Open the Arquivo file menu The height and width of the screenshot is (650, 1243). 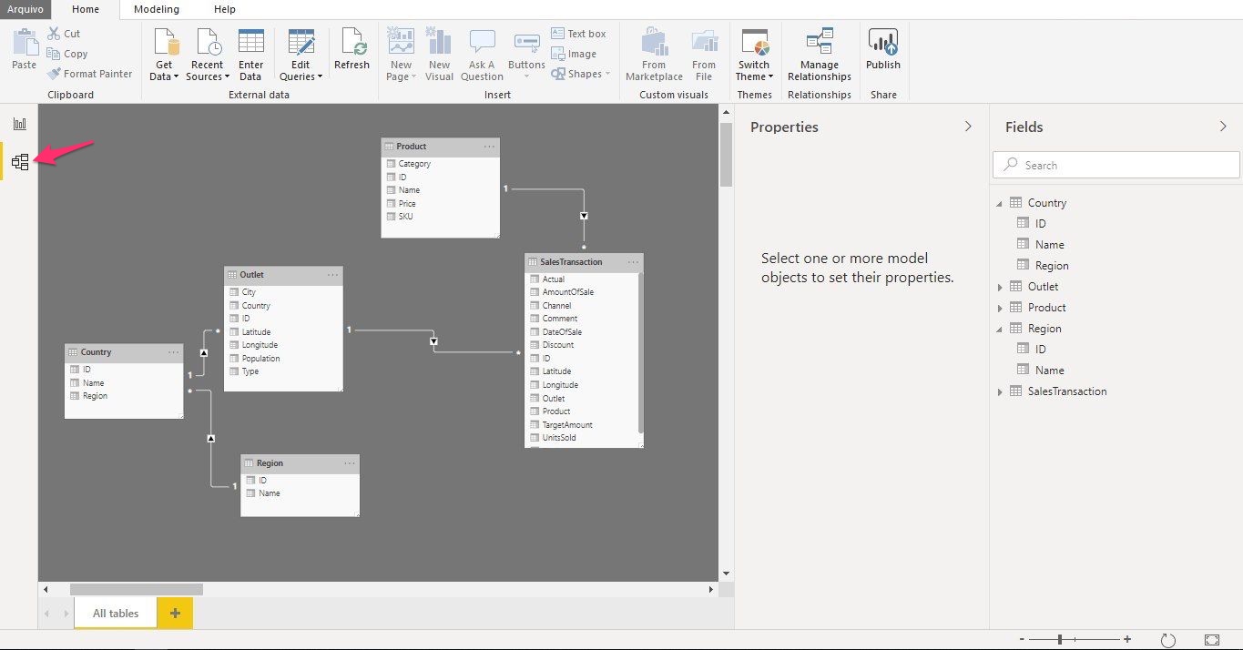coord(25,9)
